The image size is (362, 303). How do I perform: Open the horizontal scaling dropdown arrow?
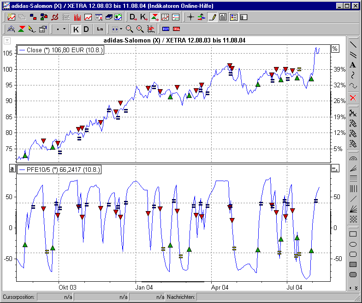point(121,29)
